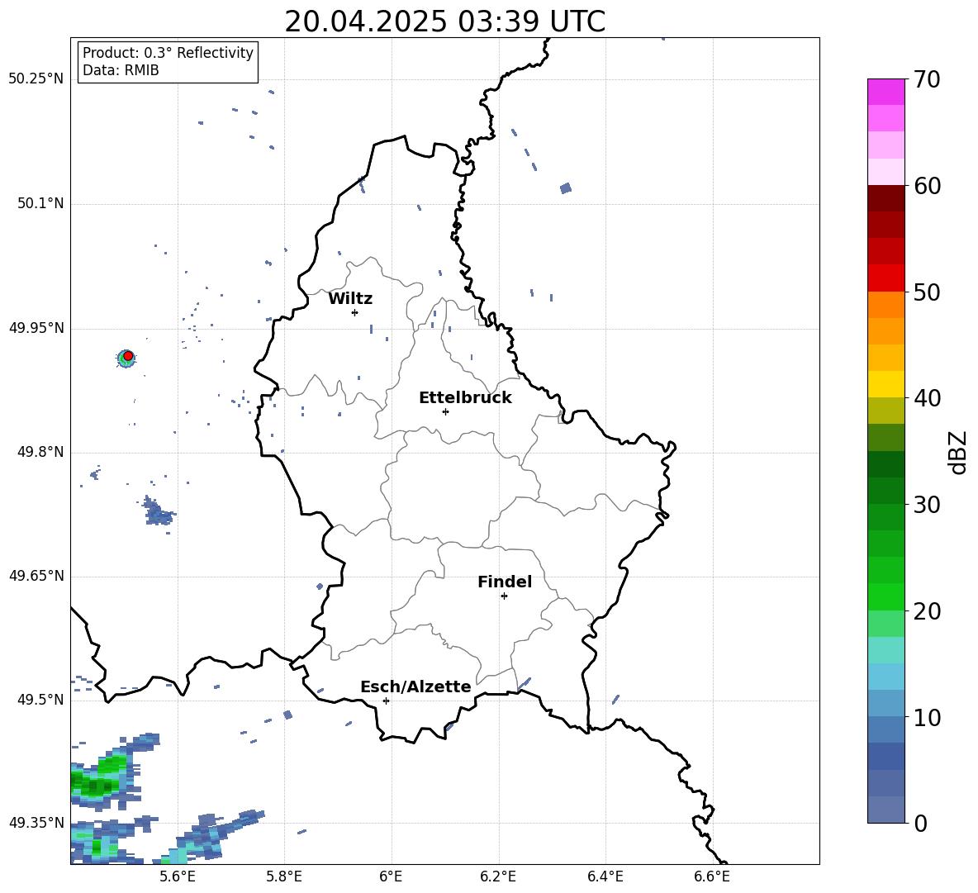Click the 6°E longitude label
The width and height of the screenshot is (978, 893).
391,876
